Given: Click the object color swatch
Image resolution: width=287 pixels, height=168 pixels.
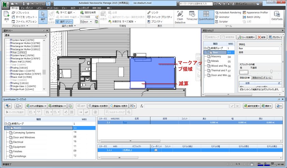Looking at the screenshot, I should (244, 72).
